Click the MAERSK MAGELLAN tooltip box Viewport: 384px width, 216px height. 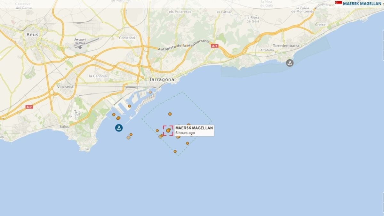194,130
